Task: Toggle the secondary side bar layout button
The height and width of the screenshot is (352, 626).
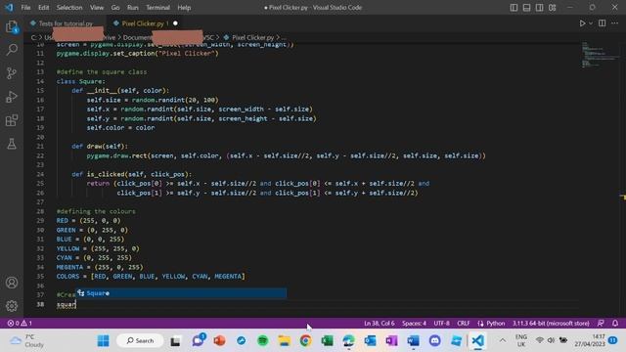Action: tap(539, 8)
